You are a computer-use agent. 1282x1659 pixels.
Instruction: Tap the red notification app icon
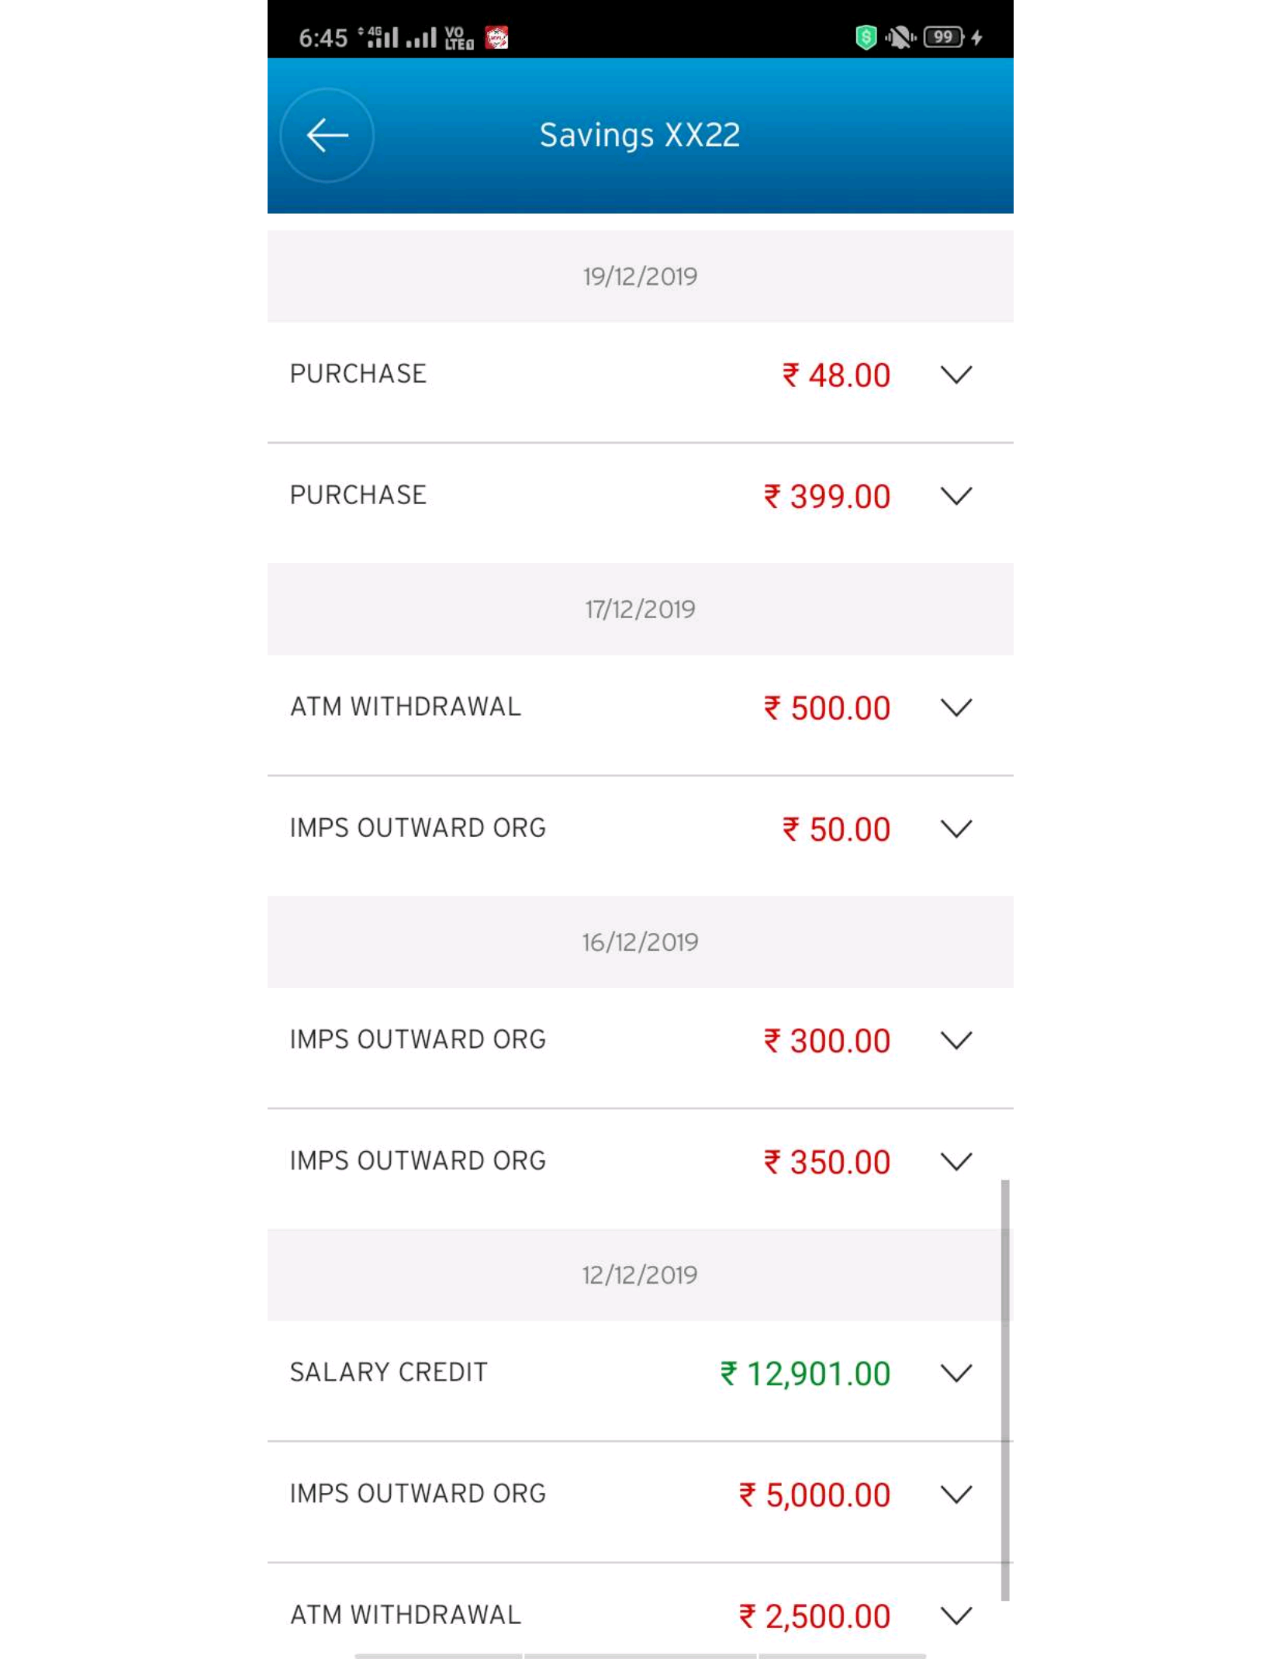click(x=496, y=37)
